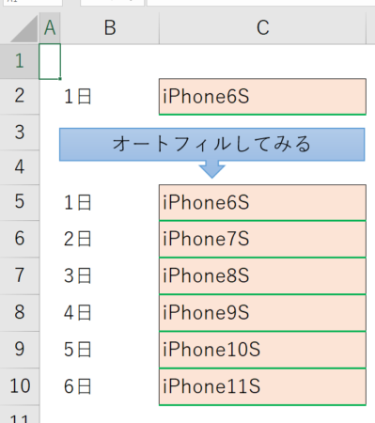
Task: Select row 8 header
Action: click(x=20, y=312)
